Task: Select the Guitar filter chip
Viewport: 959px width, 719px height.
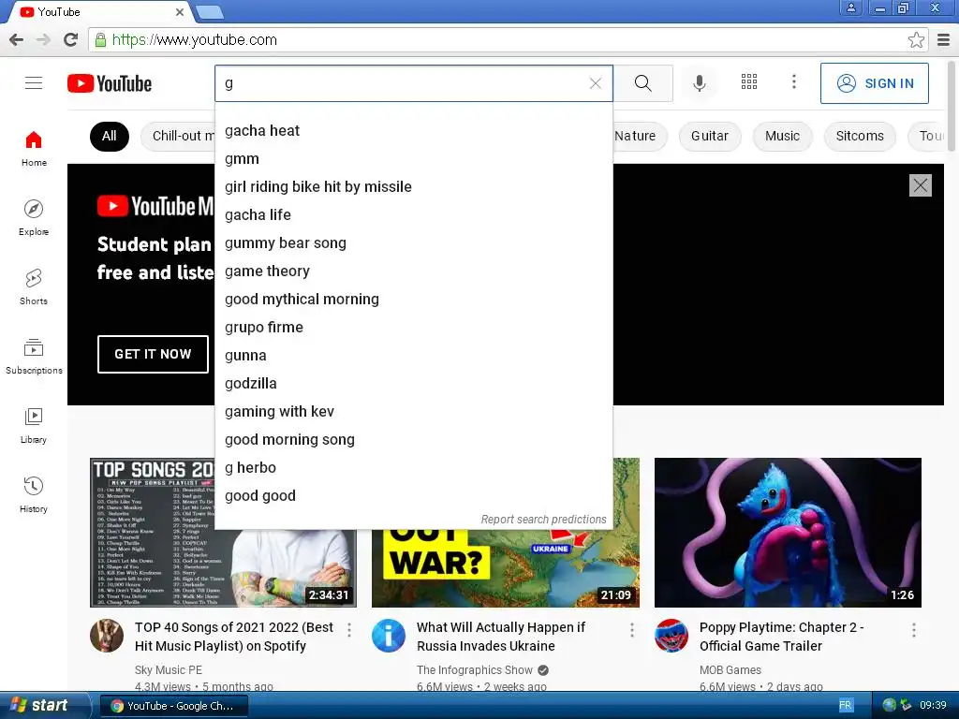Action: pos(710,136)
